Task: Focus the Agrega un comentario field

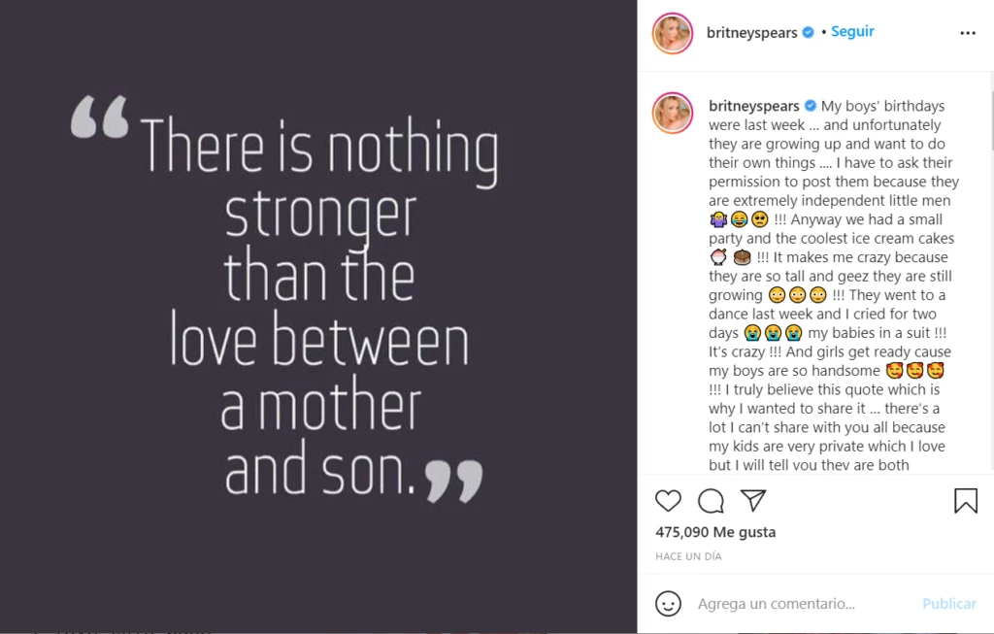Action: click(x=796, y=604)
